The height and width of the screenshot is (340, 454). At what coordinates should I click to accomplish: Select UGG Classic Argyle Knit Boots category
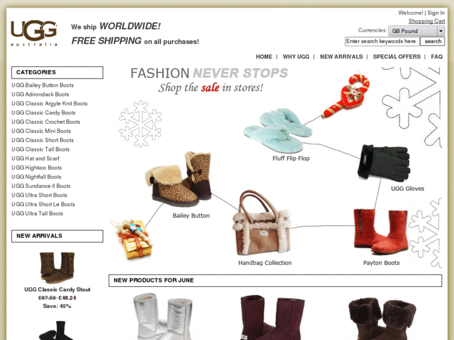tap(49, 104)
